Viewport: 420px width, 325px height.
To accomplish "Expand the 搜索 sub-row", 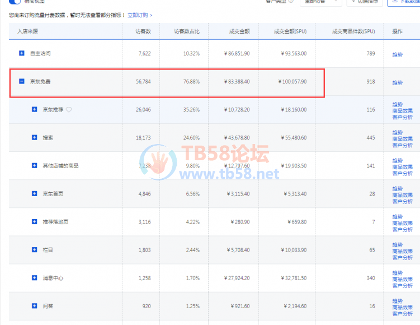I will 34,137.
